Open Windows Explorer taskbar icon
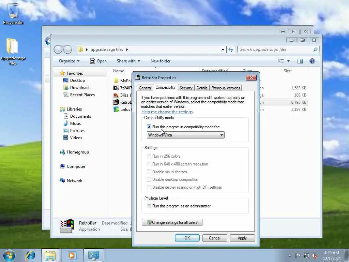Viewport: 349px width, 262px height. pyautogui.click(x=50, y=255)
